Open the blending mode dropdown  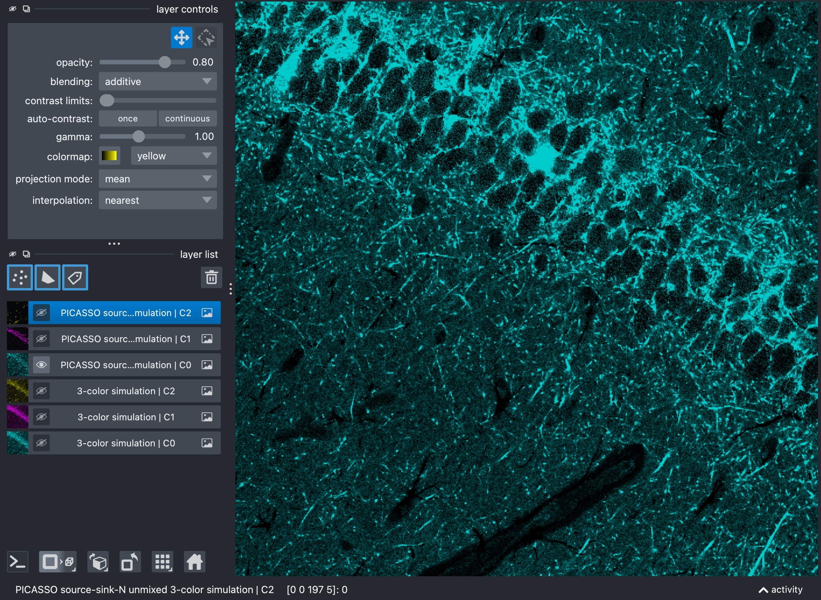[158, 81]
